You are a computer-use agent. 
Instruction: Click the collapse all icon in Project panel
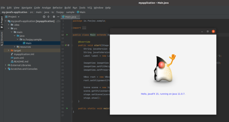coord(48,17)
